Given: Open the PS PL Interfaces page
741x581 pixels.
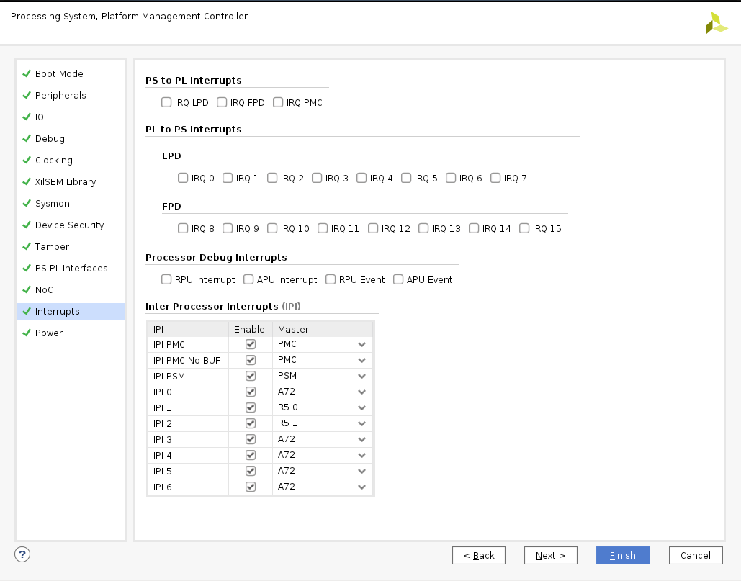Looking at the screenshot, I should click(71, 269).
